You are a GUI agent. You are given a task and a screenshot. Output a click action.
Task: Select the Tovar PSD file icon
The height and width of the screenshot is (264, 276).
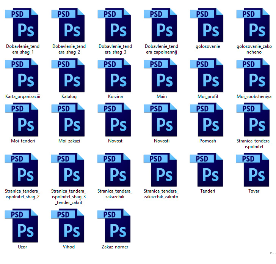[253, 170]
